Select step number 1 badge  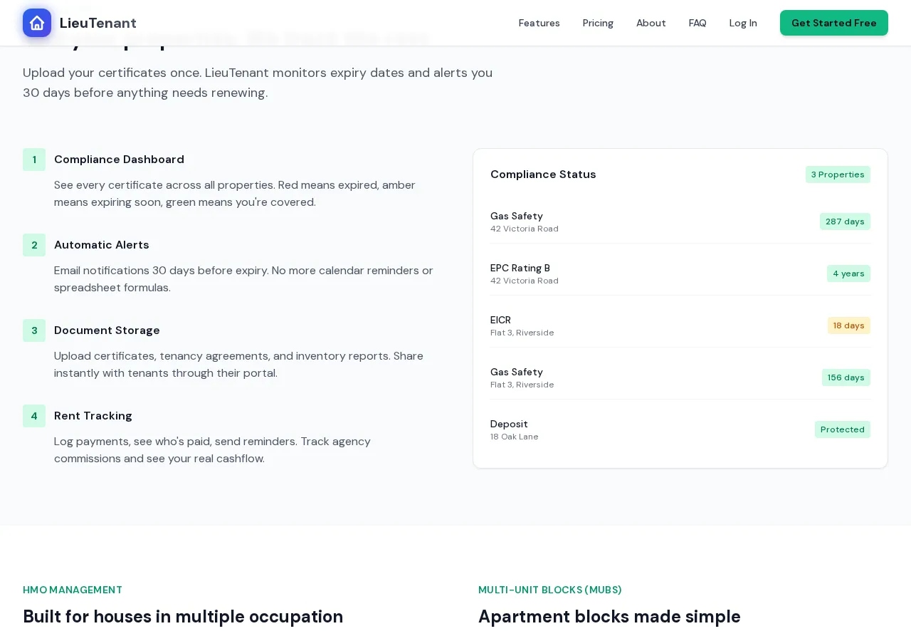coord(34,160)
